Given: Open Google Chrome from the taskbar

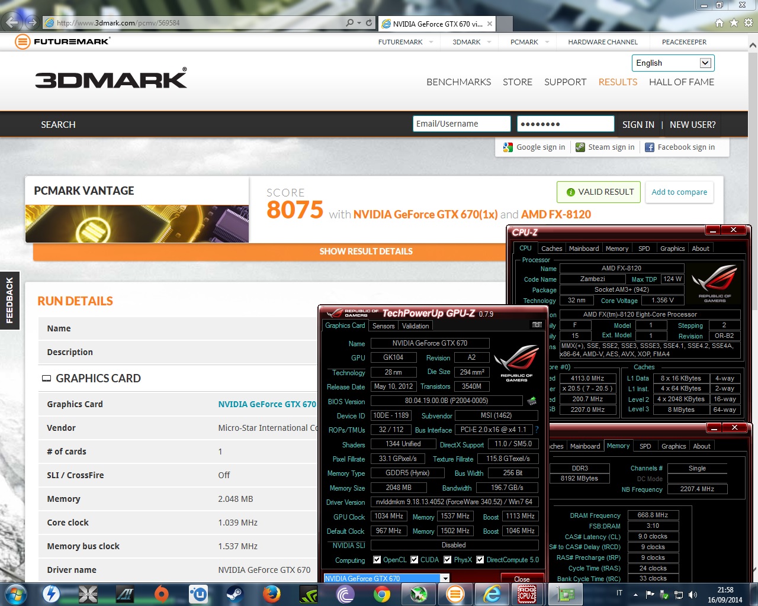Looking at the screenshot, I should [381, 594].
